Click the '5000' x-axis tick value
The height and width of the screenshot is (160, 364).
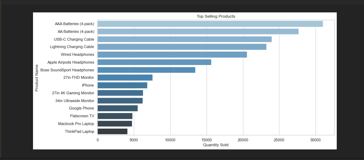click(x=134, y=140)
